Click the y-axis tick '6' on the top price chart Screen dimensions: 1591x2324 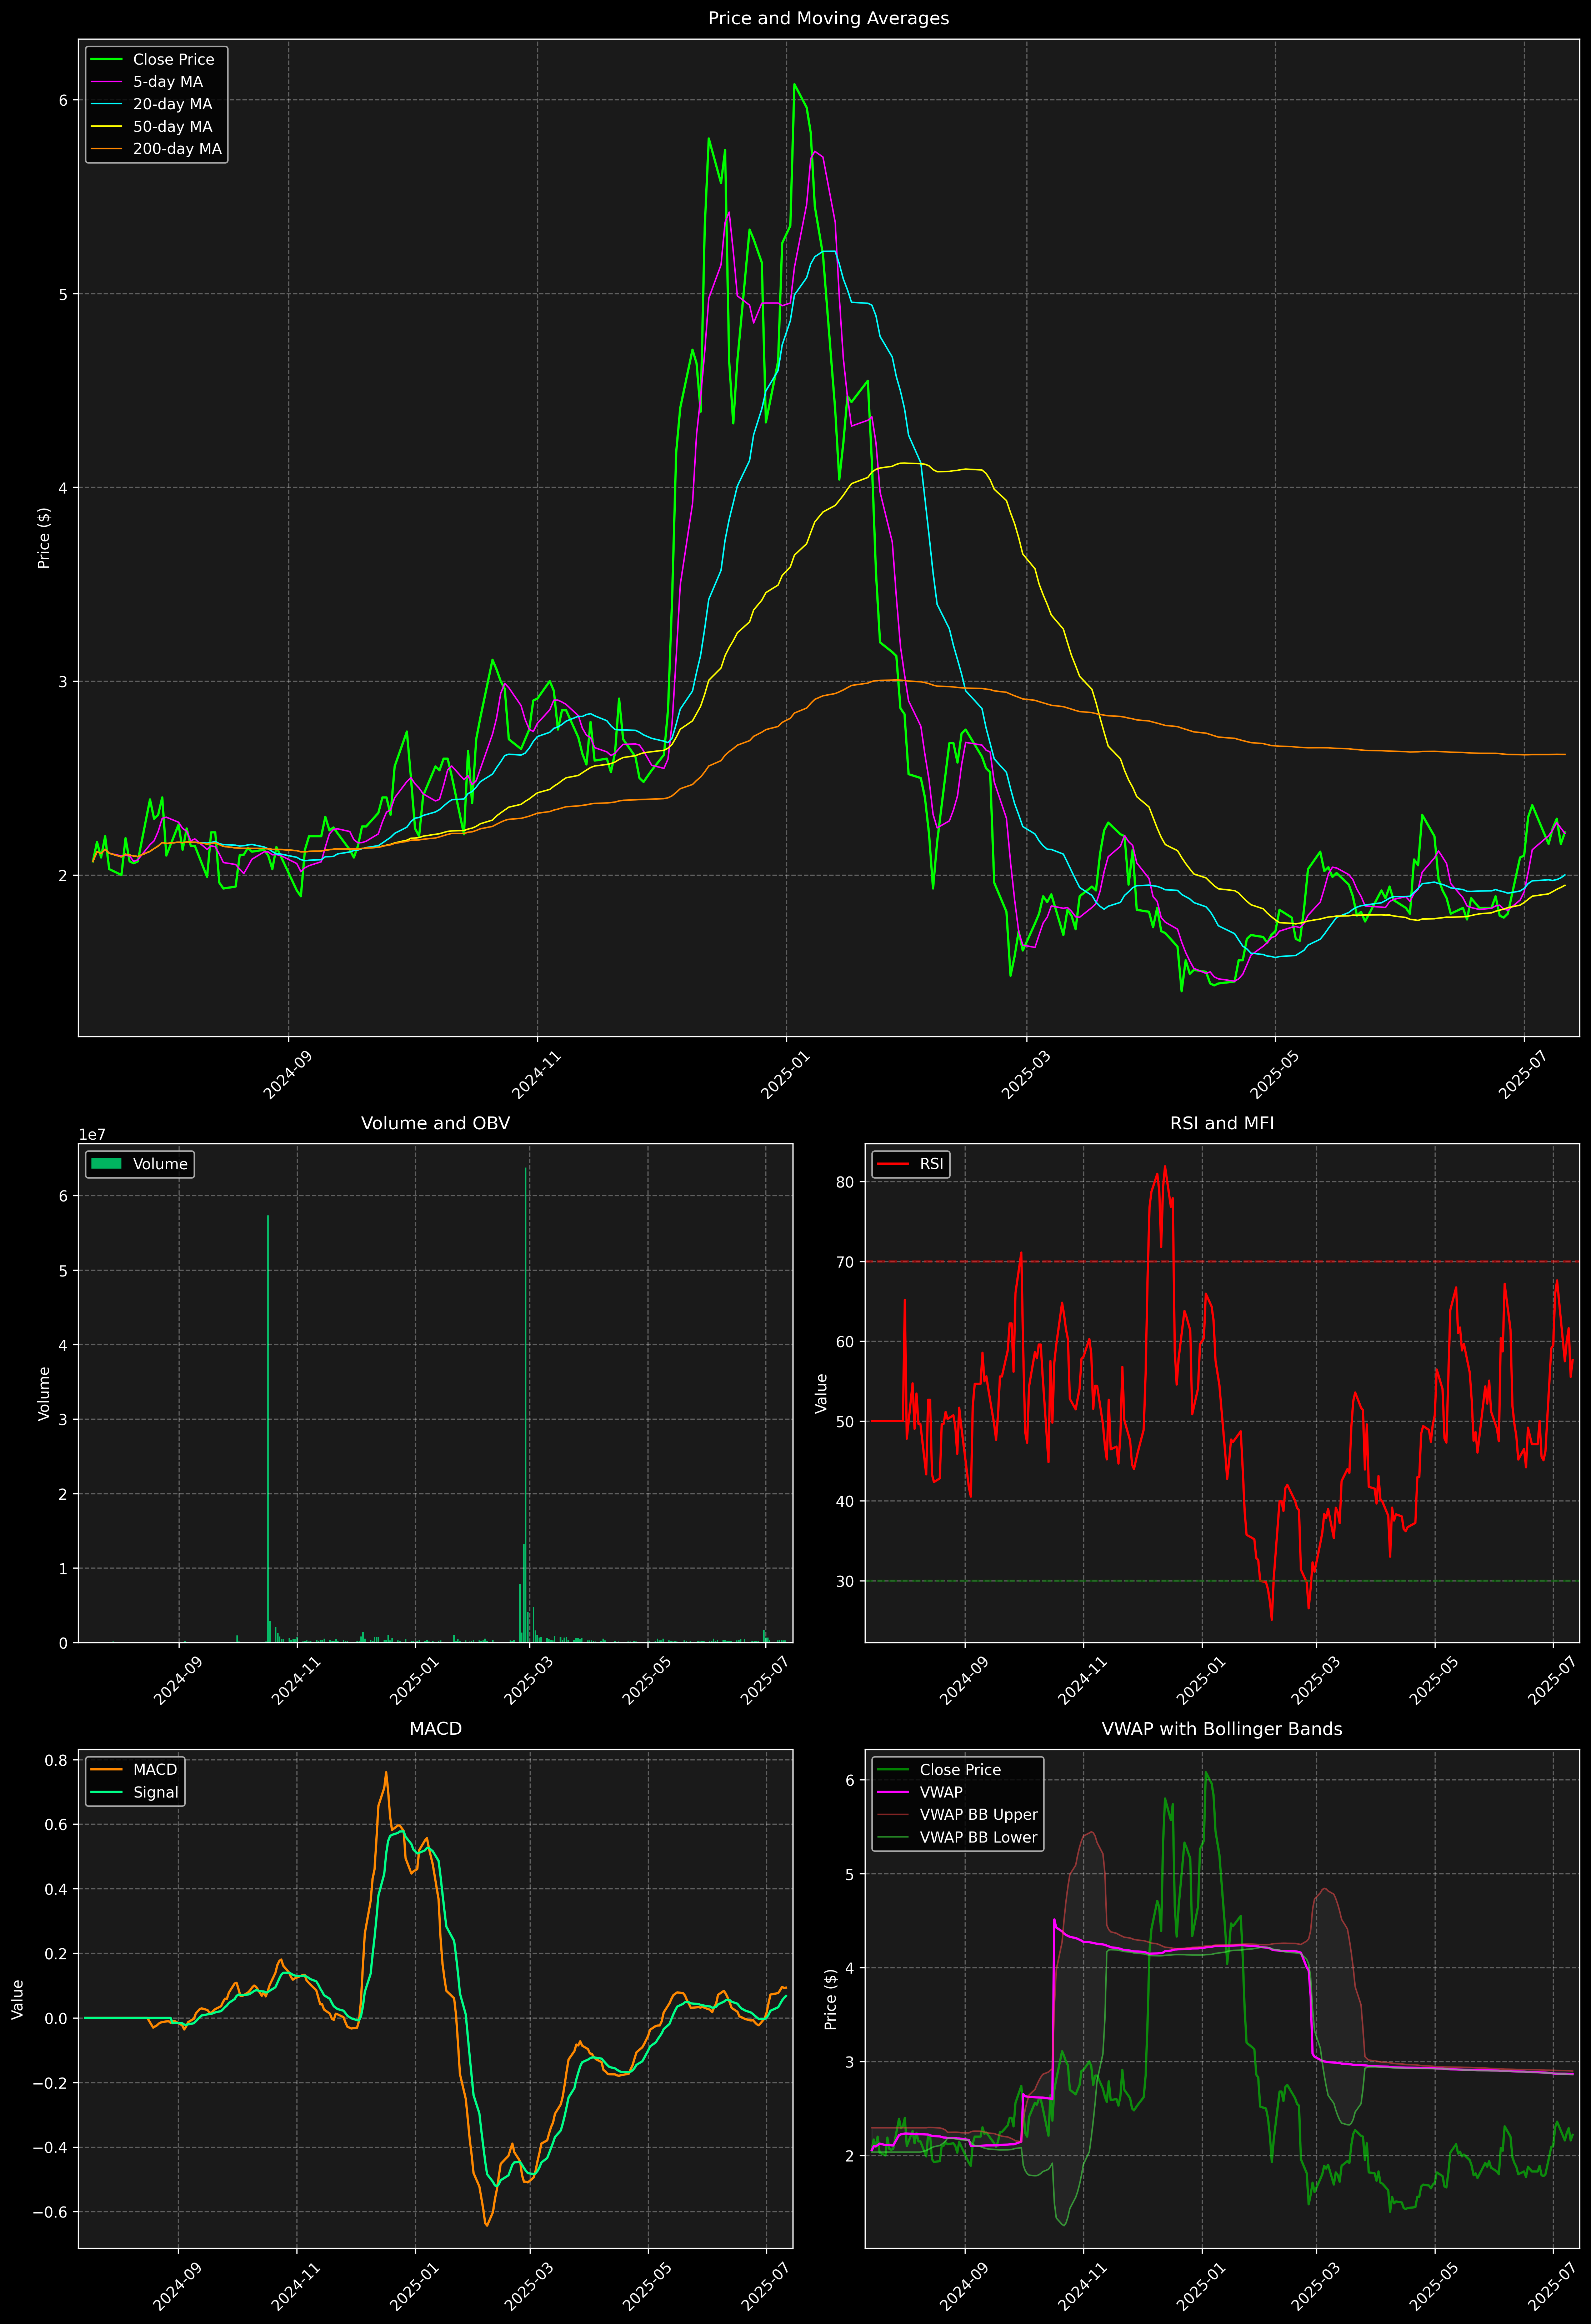click(x=63, y=100)
